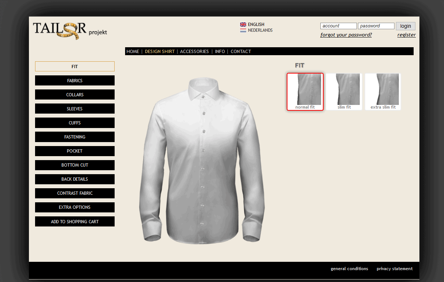Screen dimensions: 444x282
Task: Choose the slim fit thumbnail
Action: tap(344, 92)
